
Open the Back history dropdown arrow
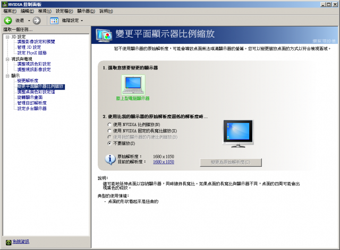pyautogui.click(x=29, y=21)
